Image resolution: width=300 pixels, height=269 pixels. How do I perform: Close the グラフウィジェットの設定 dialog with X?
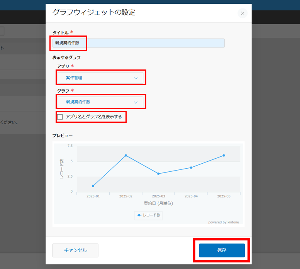coord(242,14)
